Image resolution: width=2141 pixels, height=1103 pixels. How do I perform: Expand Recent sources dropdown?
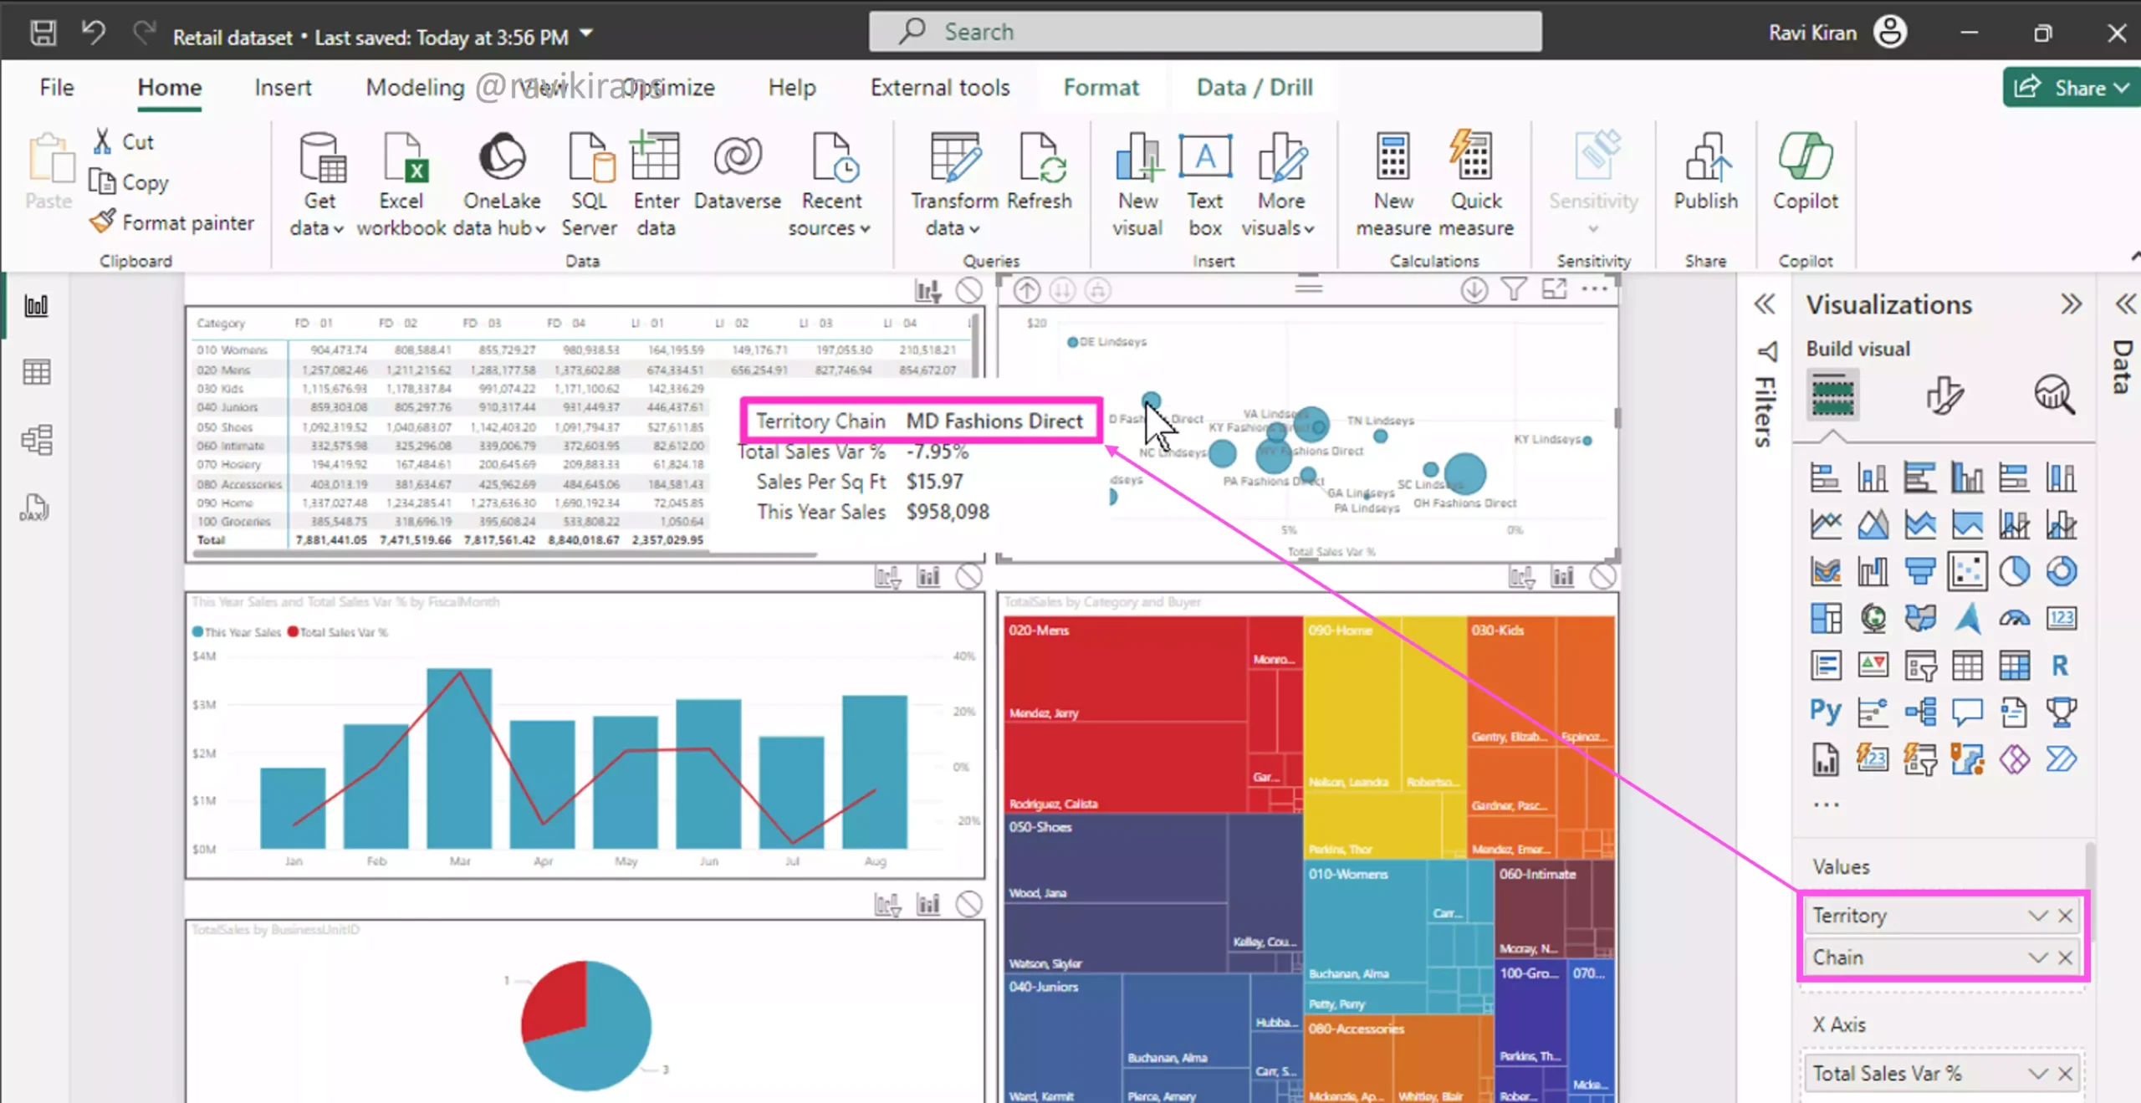tap(865, 229)
